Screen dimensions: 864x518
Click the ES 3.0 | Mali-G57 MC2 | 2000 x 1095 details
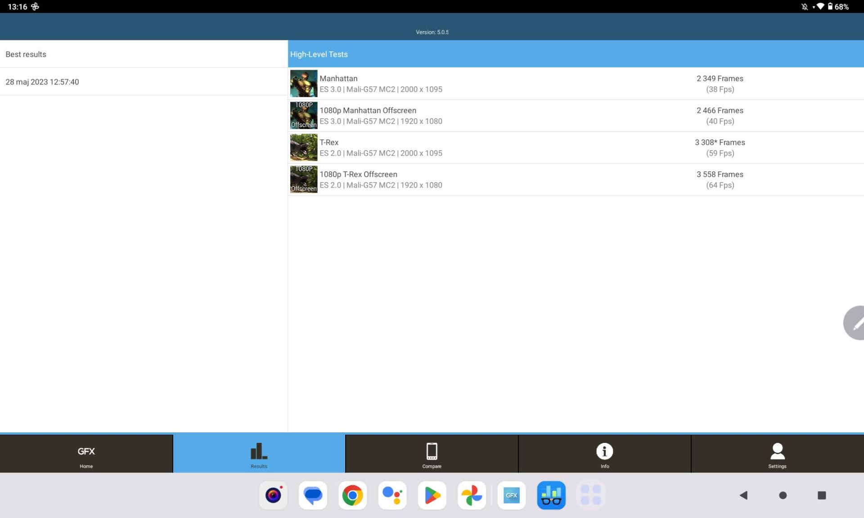click(381, 89)
